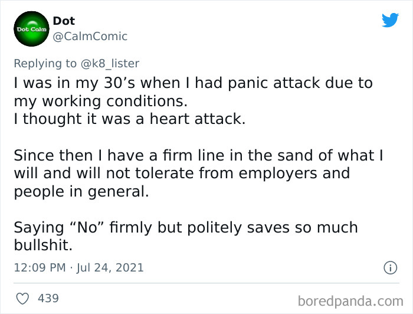This screenshot has width=413, height=314.
Task: Click the boredpanda.com watermark
Action: point(350,302)
